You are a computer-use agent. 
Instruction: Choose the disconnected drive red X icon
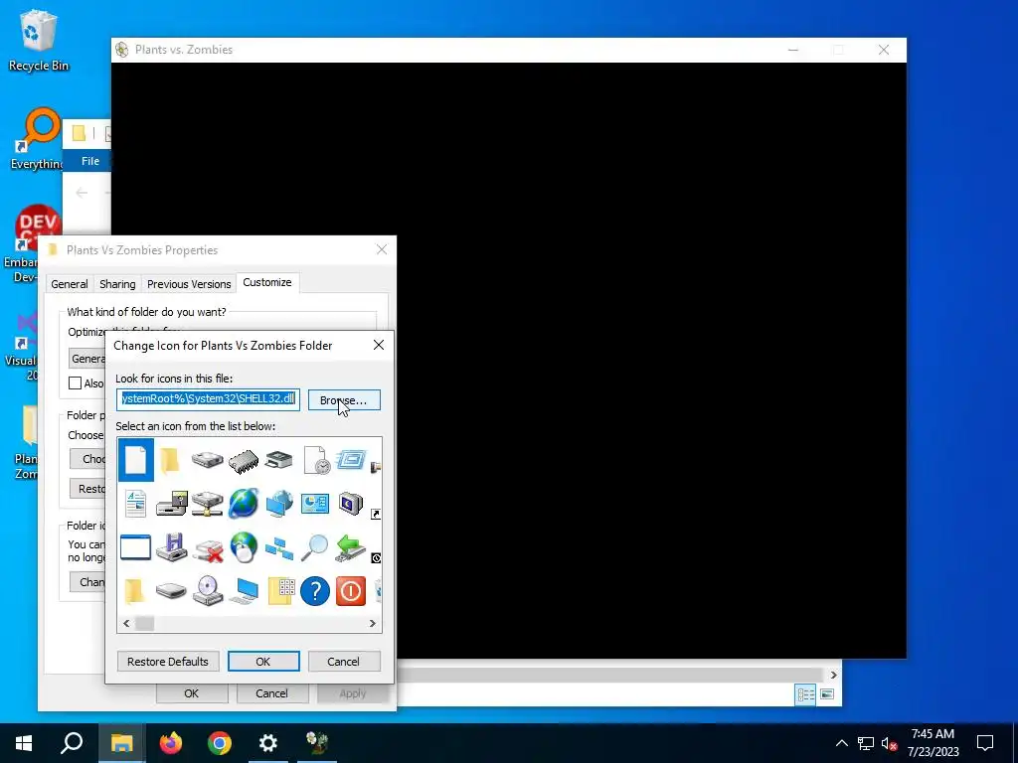208,549
